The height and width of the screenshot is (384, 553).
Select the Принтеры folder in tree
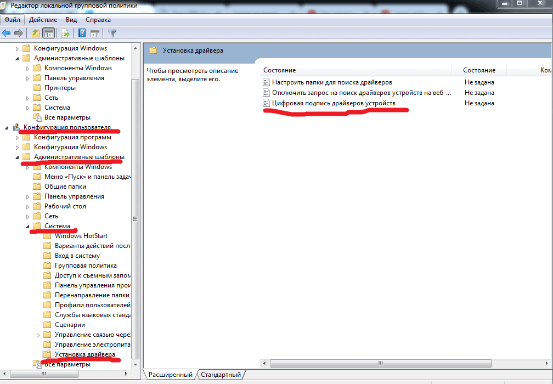[x=60, y=88]
